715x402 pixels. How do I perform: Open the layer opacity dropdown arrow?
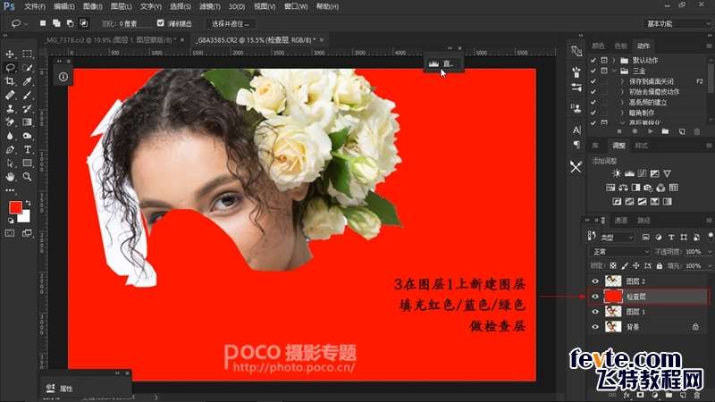click(x=709, y=252)
